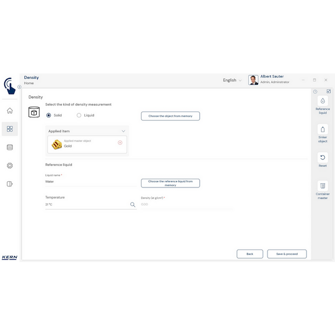Image resolution: width=335 pixels, height=335 pixels.
Task: Click the help question mark icon
Action: point(315,91)
